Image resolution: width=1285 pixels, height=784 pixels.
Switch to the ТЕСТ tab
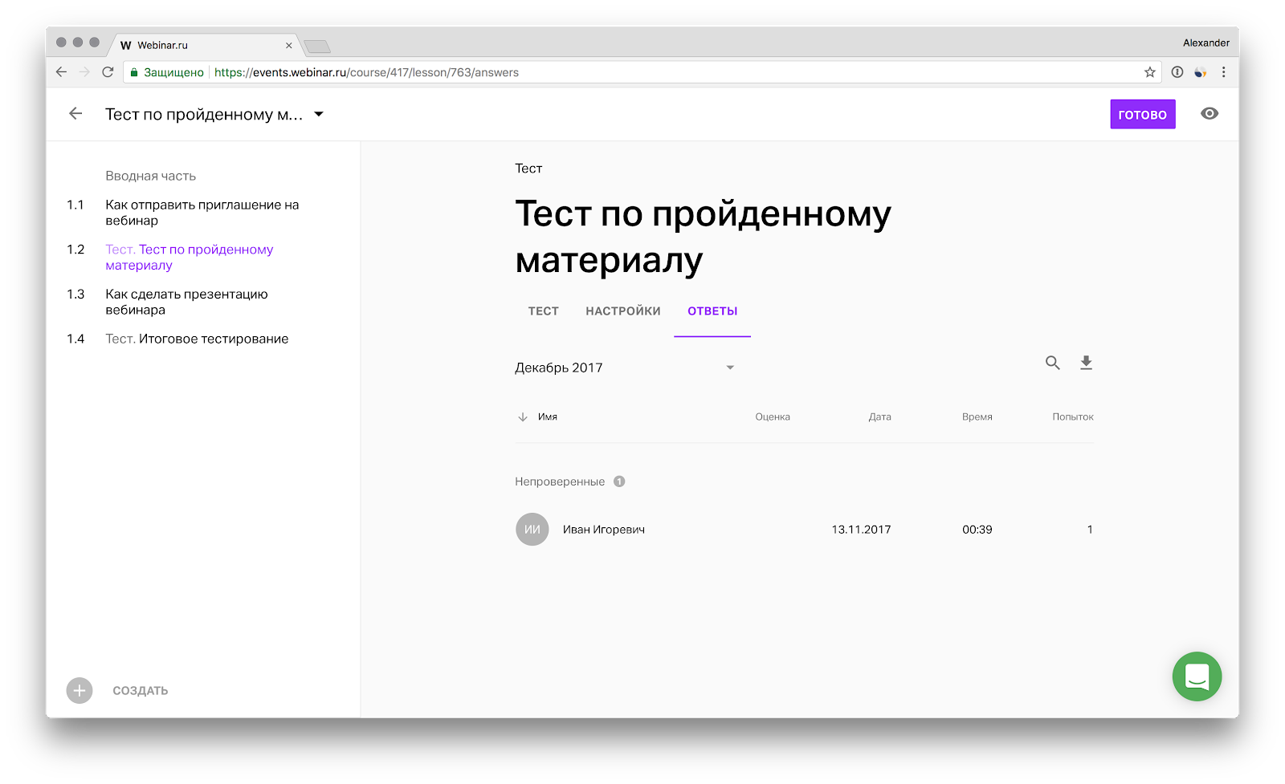(544, 311)
